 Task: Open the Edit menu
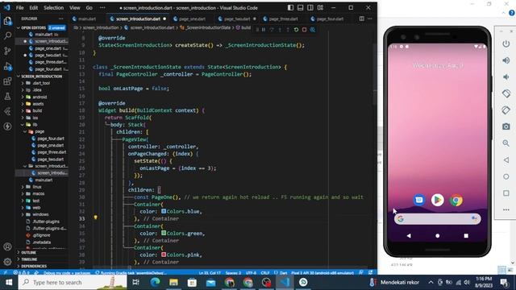pos(34,7)
